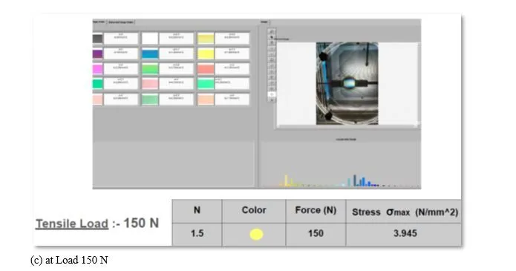Select the mint green swatch below the salmon one
Image resolution: width=516 pixels, height=271 pixels.
206,84
